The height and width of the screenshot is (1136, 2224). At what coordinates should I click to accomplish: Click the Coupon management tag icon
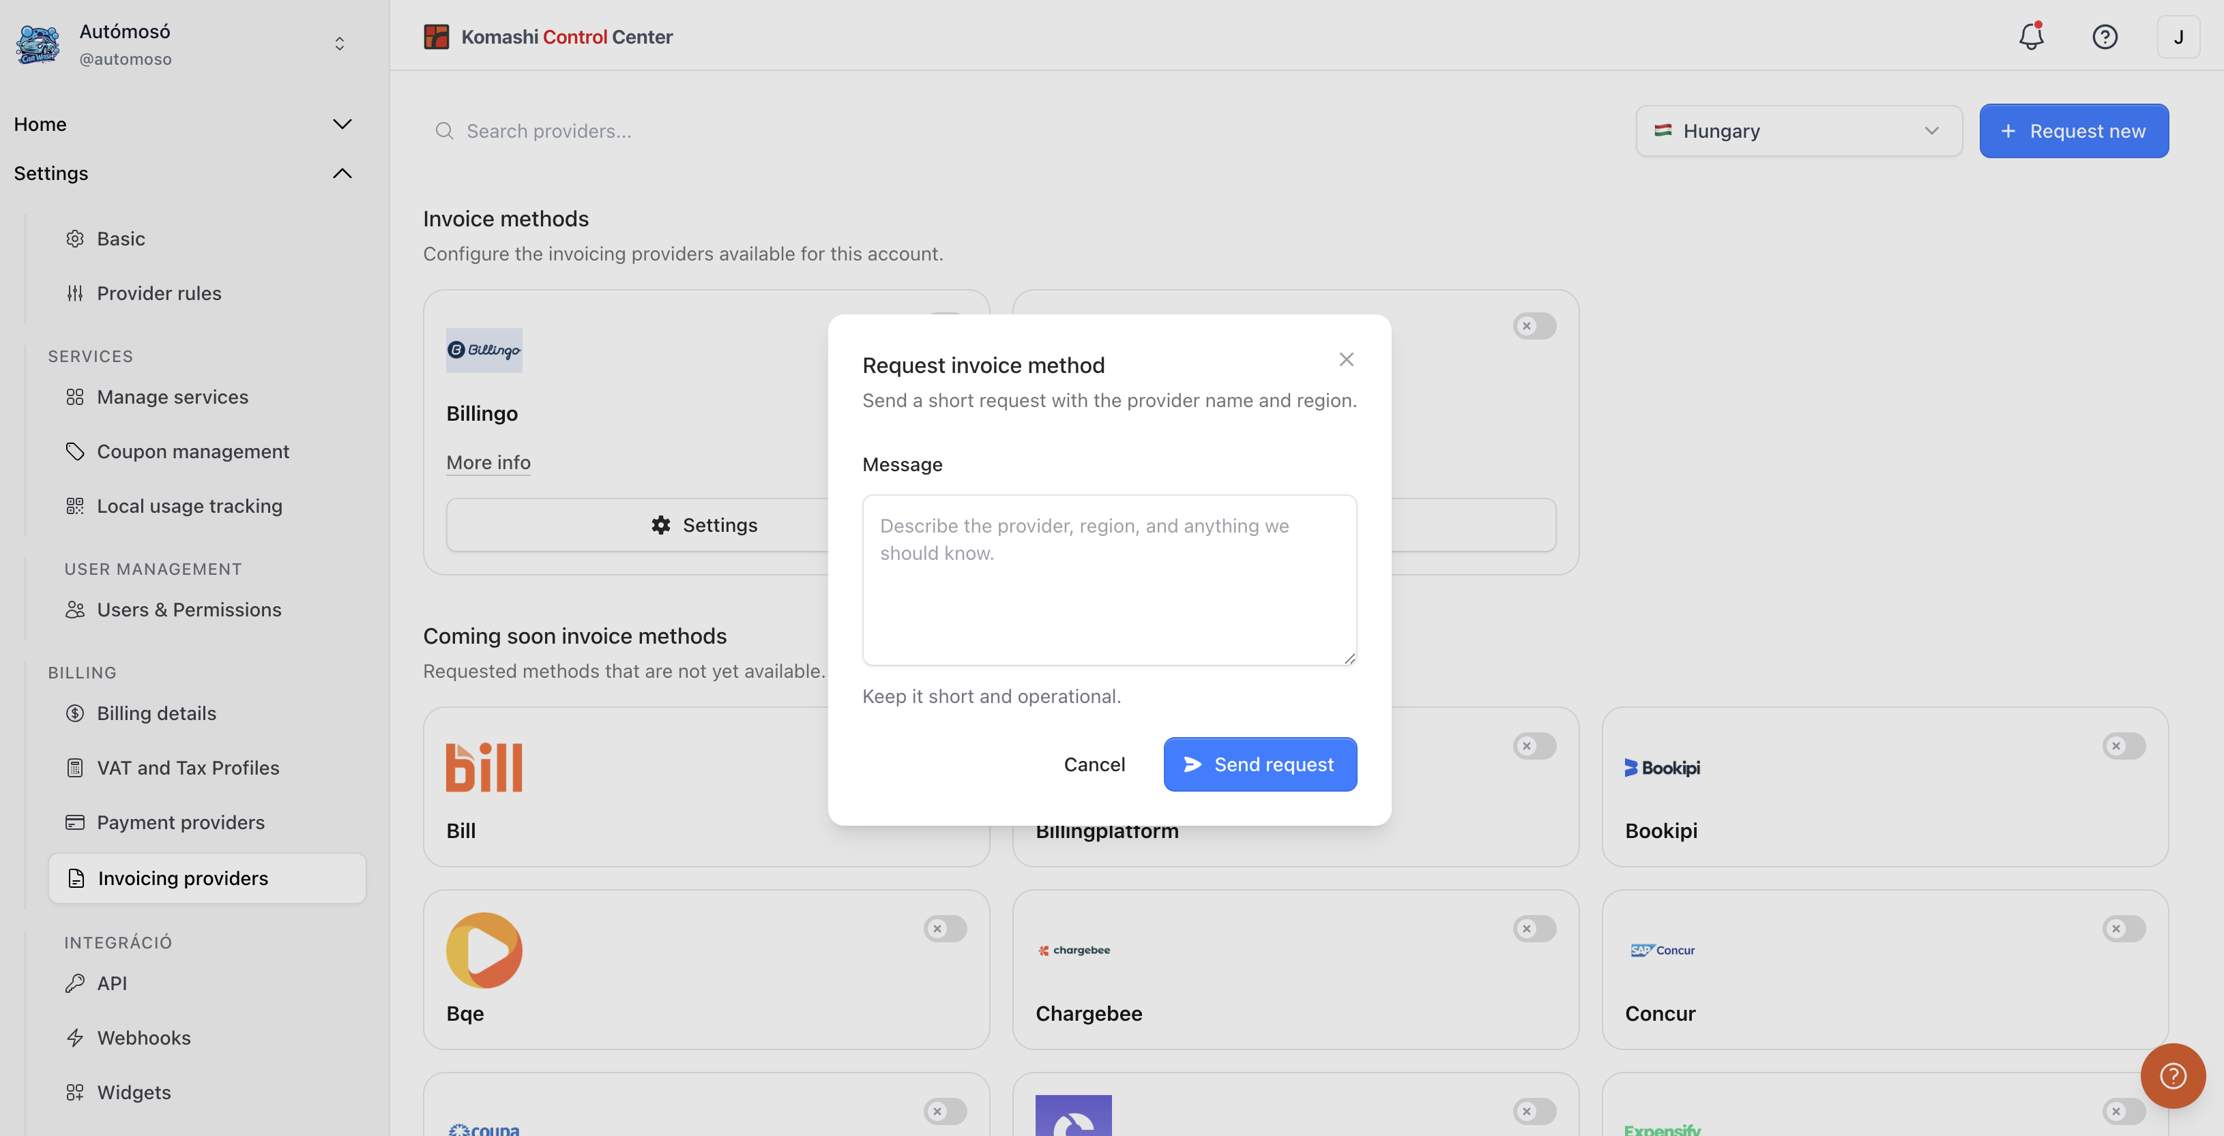(75, 451)
